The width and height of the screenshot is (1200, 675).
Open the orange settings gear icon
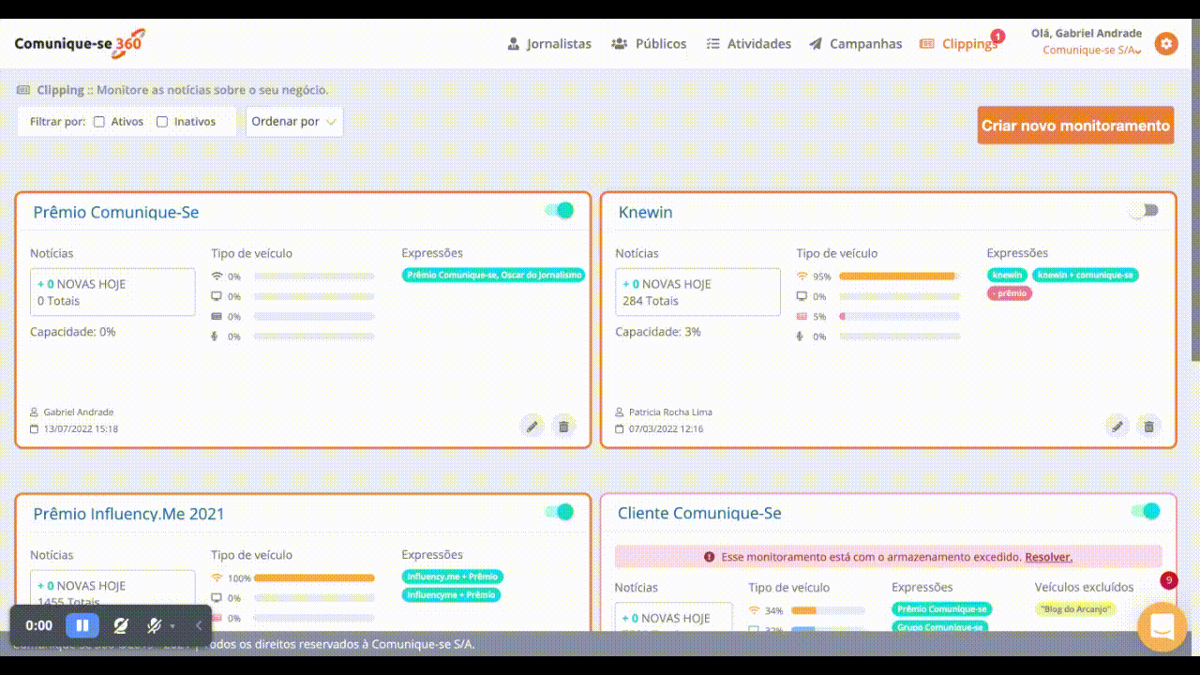(x=1165, y=43)
